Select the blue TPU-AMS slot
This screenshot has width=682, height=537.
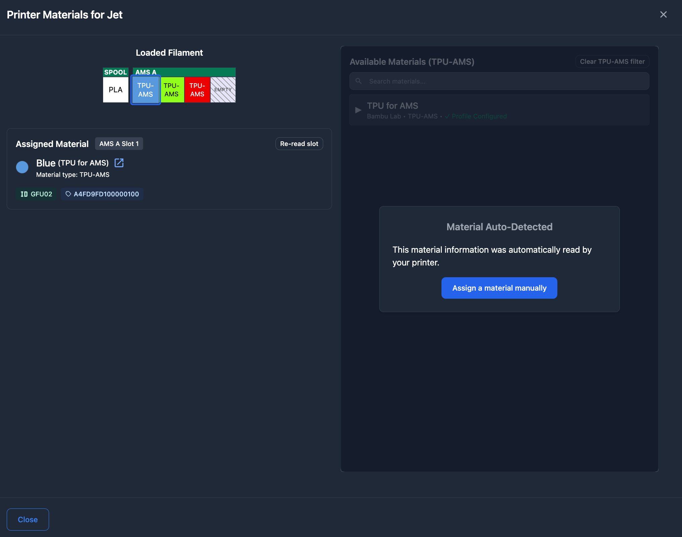145,90
